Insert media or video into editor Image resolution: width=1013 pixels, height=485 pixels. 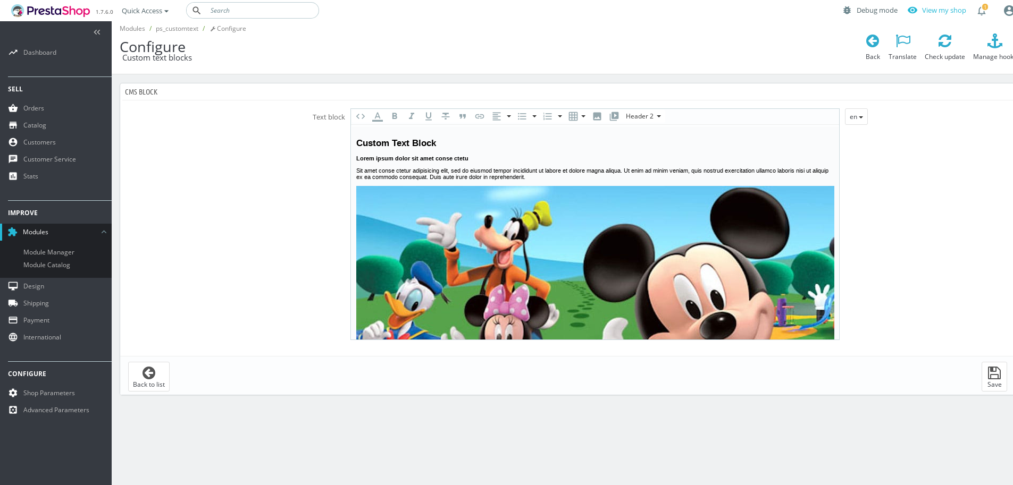(x=614, y=116)
